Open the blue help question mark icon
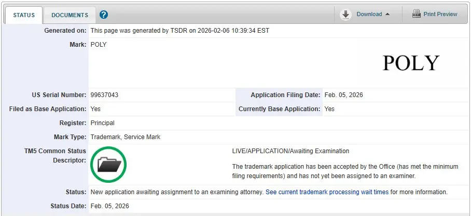 tap(104, 15)
